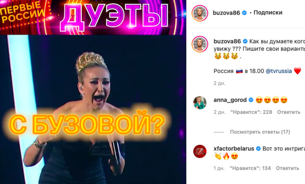Click the post video image with ДУЭТЫ title
The width and height of the screenshot is (305, 184).
click(93, 92)
